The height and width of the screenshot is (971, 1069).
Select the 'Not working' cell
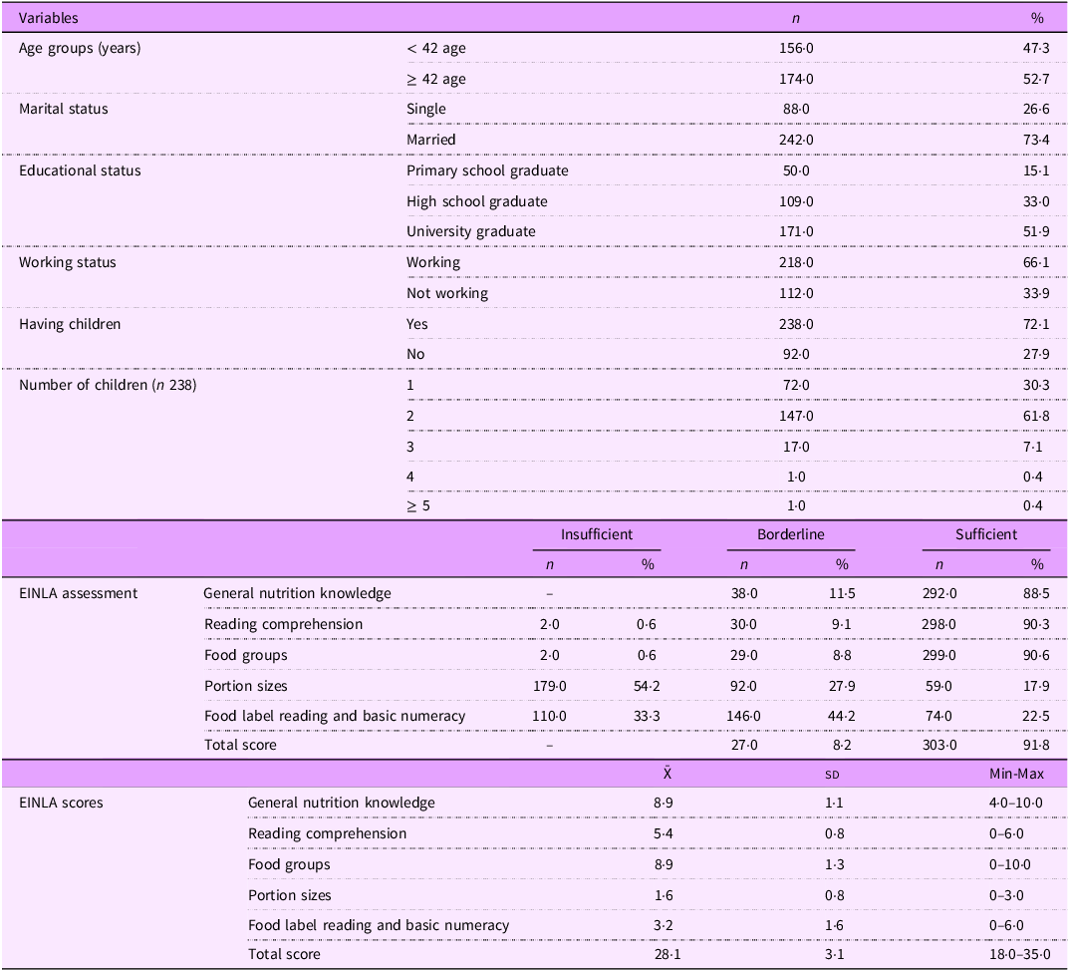447,293
